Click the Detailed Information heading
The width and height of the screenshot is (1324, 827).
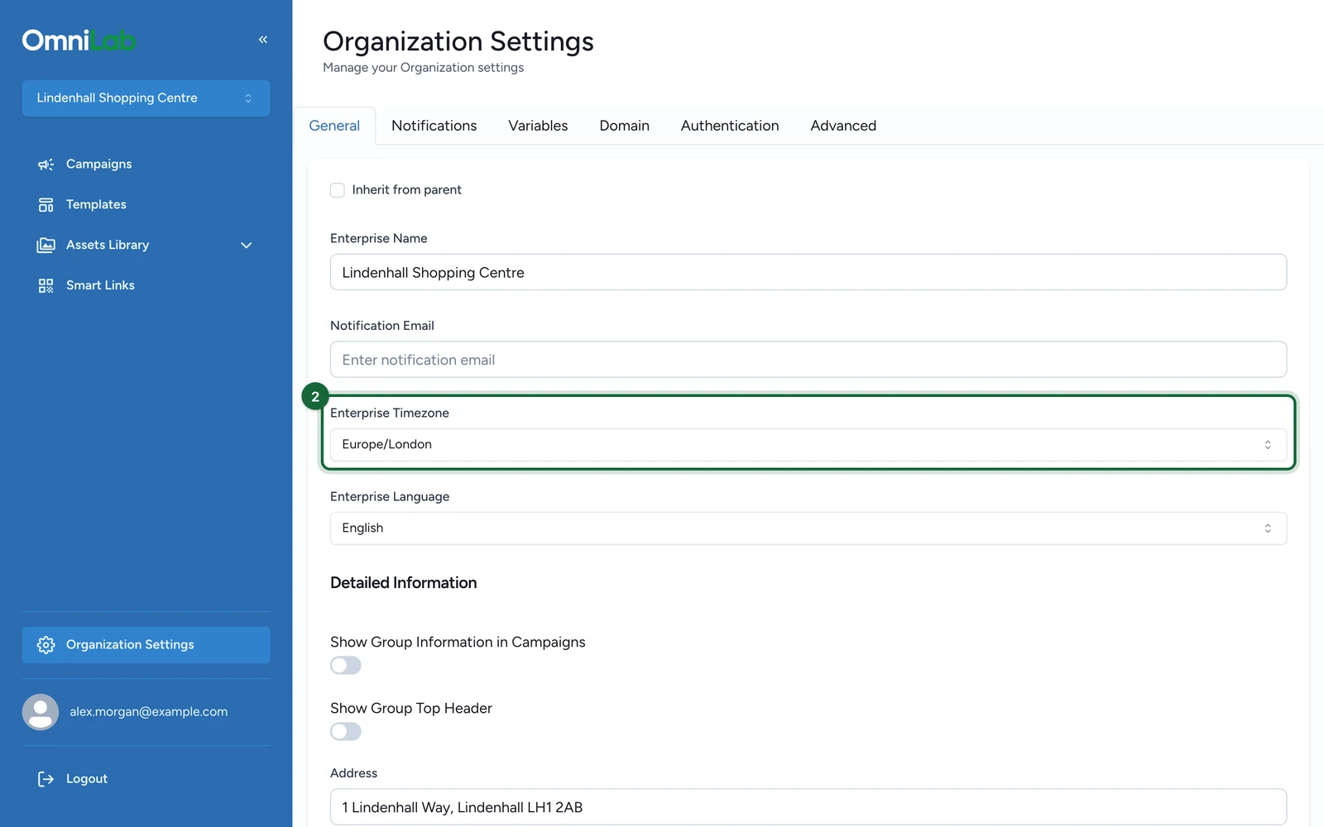(x=404, y=583)
